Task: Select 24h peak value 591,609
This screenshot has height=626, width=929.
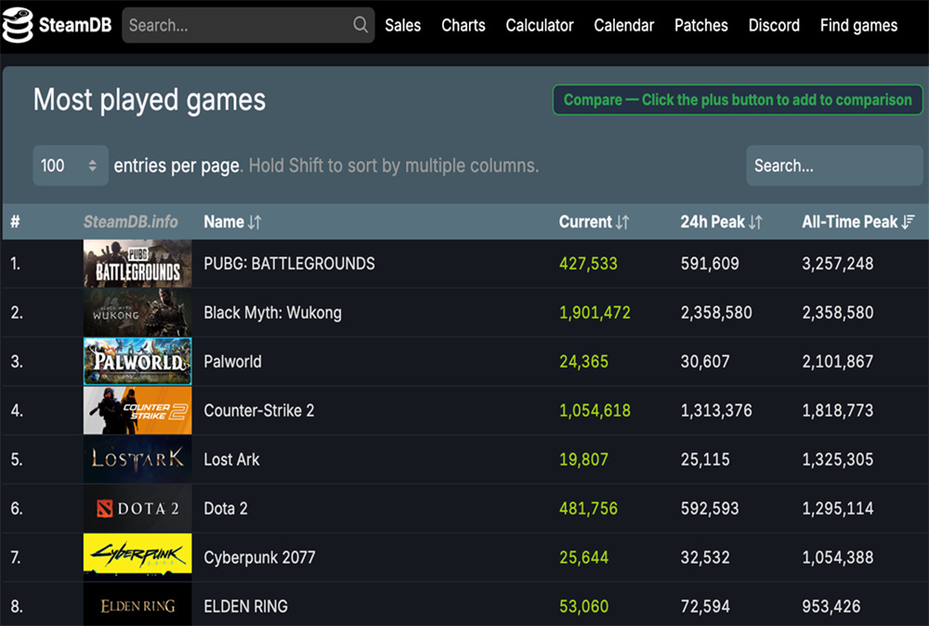Action: [x=710, y=264]
